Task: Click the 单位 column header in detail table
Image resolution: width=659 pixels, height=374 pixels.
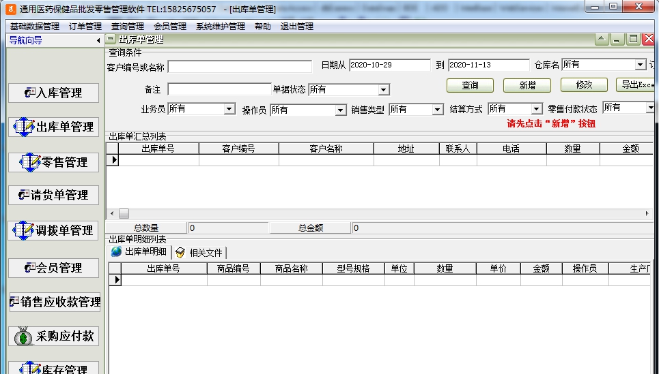Action: (399, 268)
